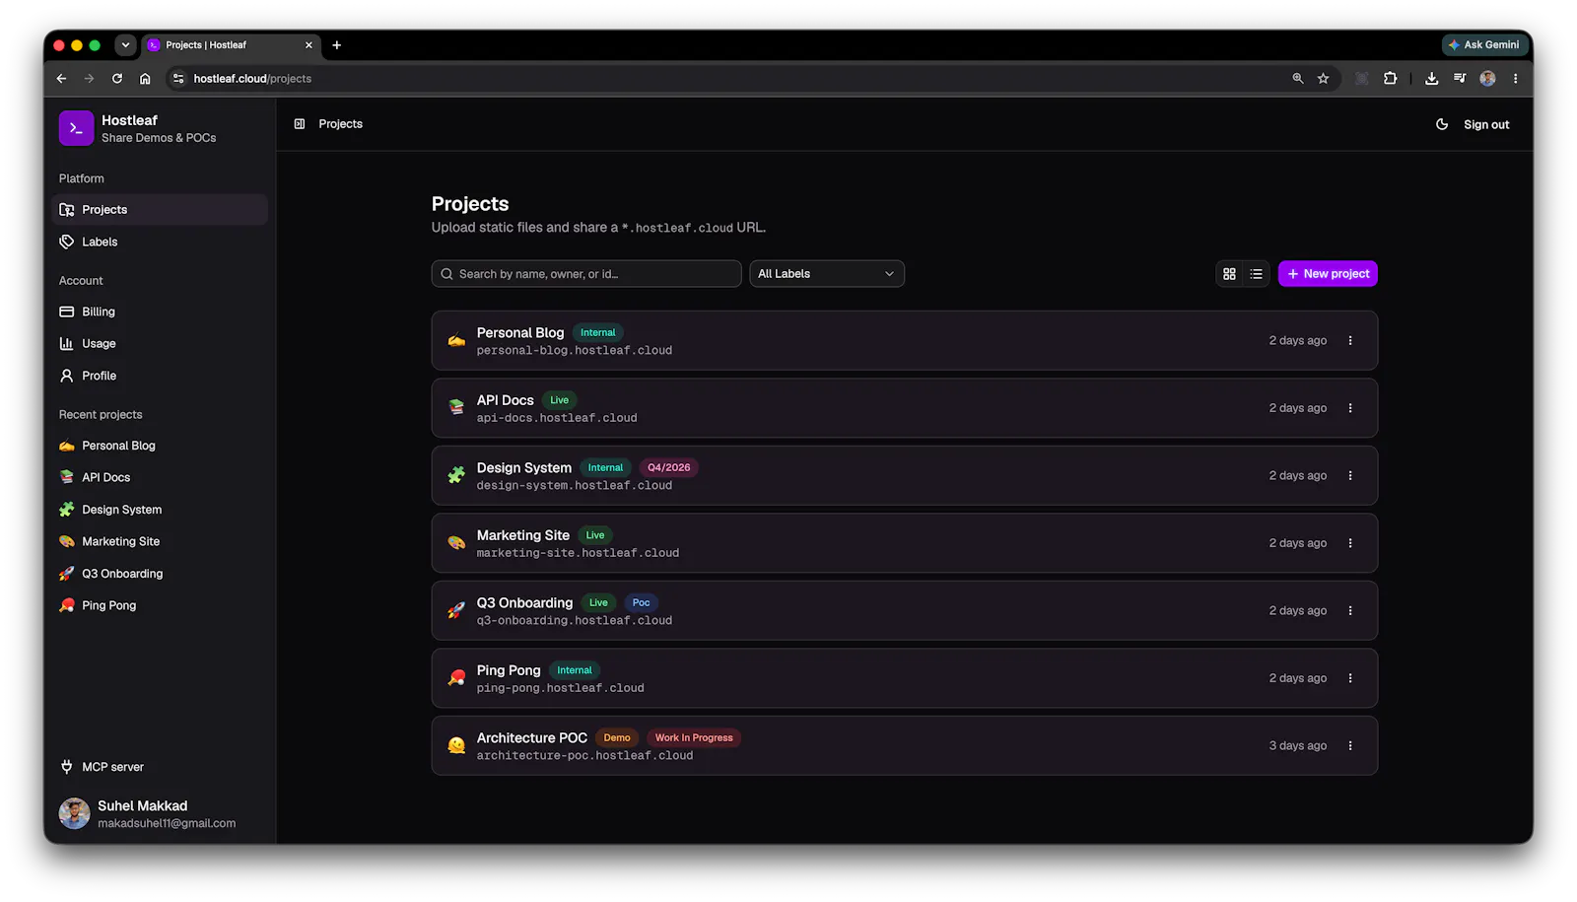Screen dimensions: 1577x902
Task: Click the browser back arrow
Action: [61, 79]
